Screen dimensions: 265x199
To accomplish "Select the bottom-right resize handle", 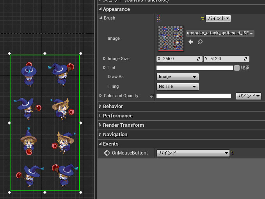I will pyautogui.click(x=81, y=192).
